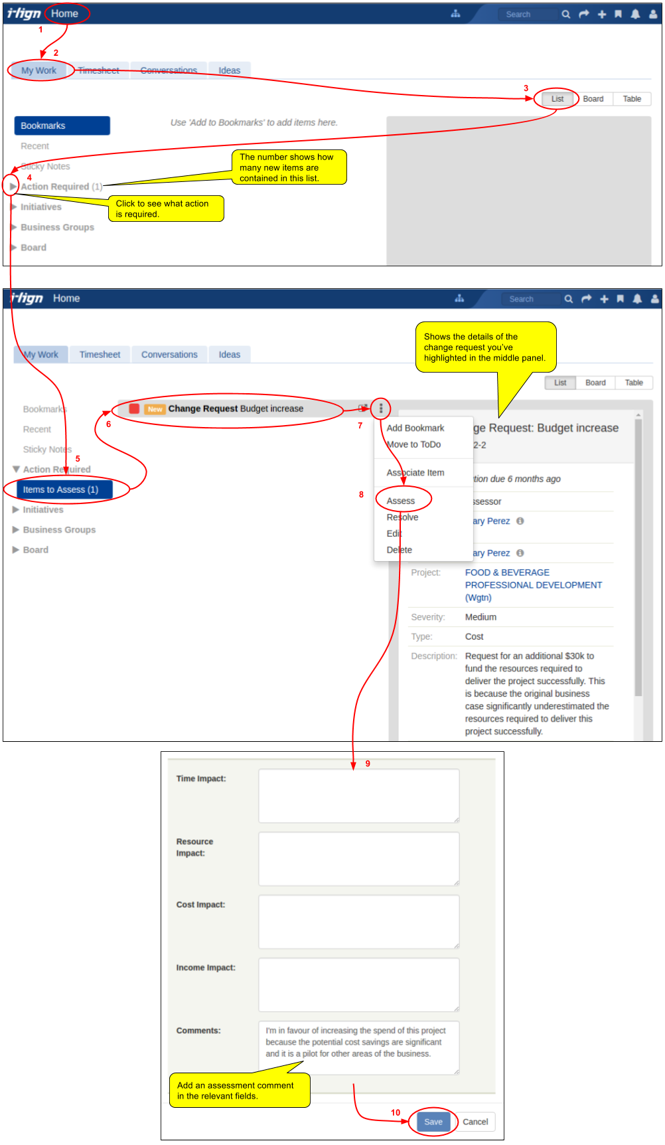Expand Business Groups node in second screenshot
The image size is (665, 1145).
point(16,530)
